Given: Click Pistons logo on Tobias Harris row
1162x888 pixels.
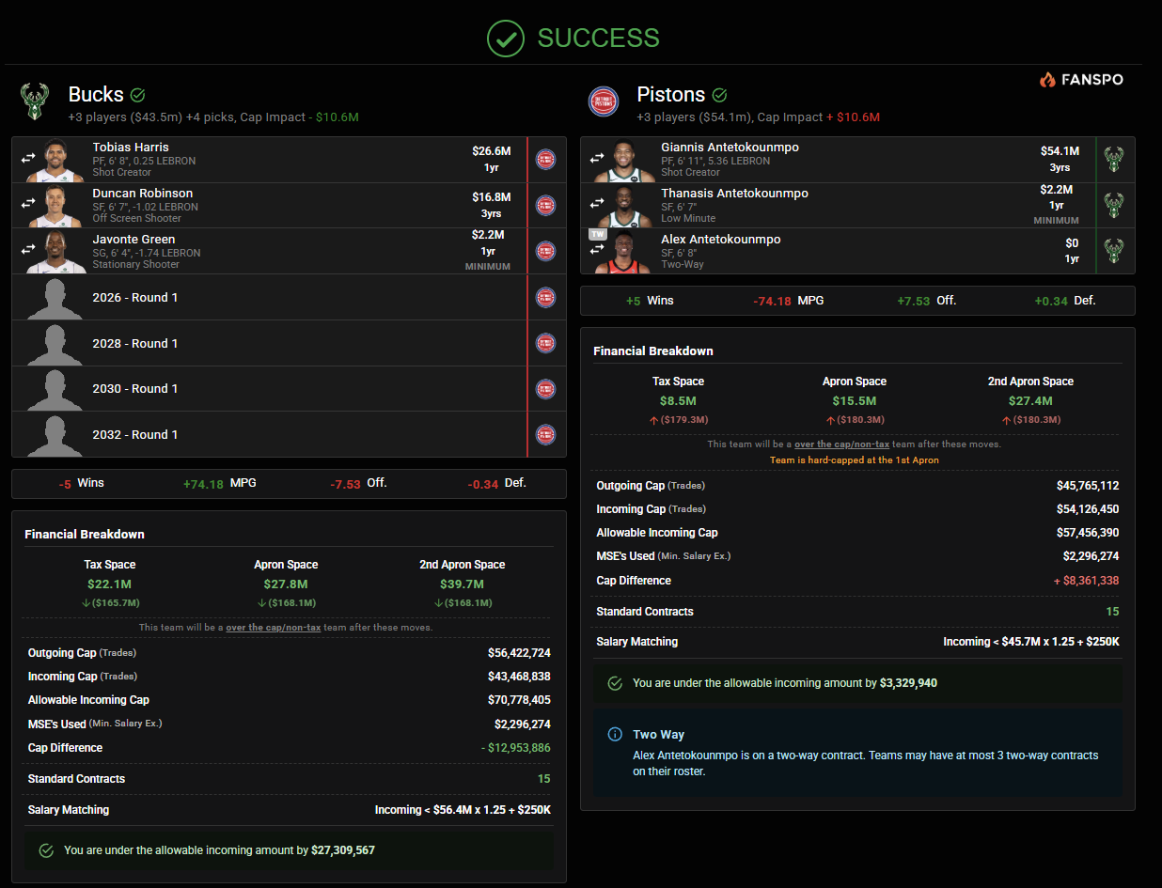Looking at the screenshot, I should (x=545, y=160).
